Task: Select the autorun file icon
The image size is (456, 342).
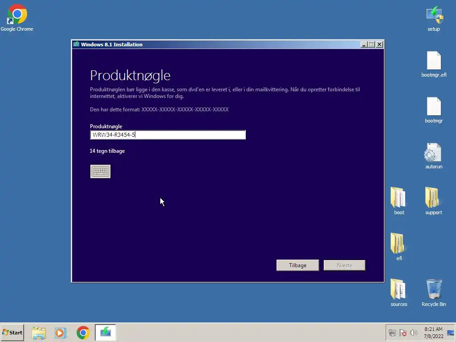Action: 434,156
